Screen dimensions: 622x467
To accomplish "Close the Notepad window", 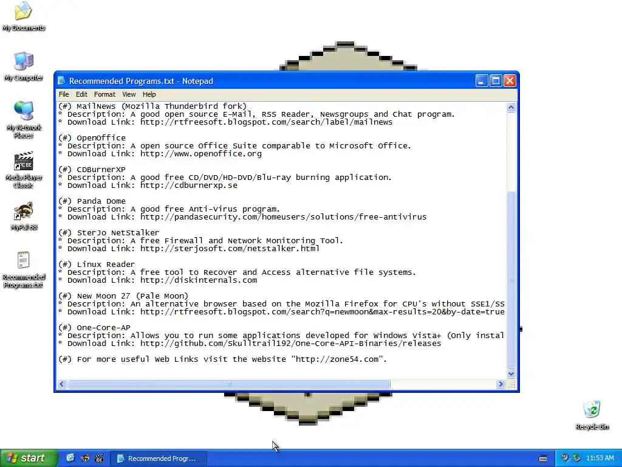I will 510,81.
